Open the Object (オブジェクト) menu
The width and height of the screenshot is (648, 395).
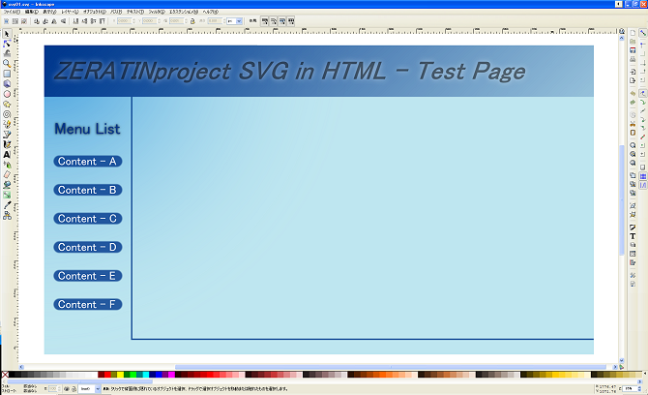(94, 12)
